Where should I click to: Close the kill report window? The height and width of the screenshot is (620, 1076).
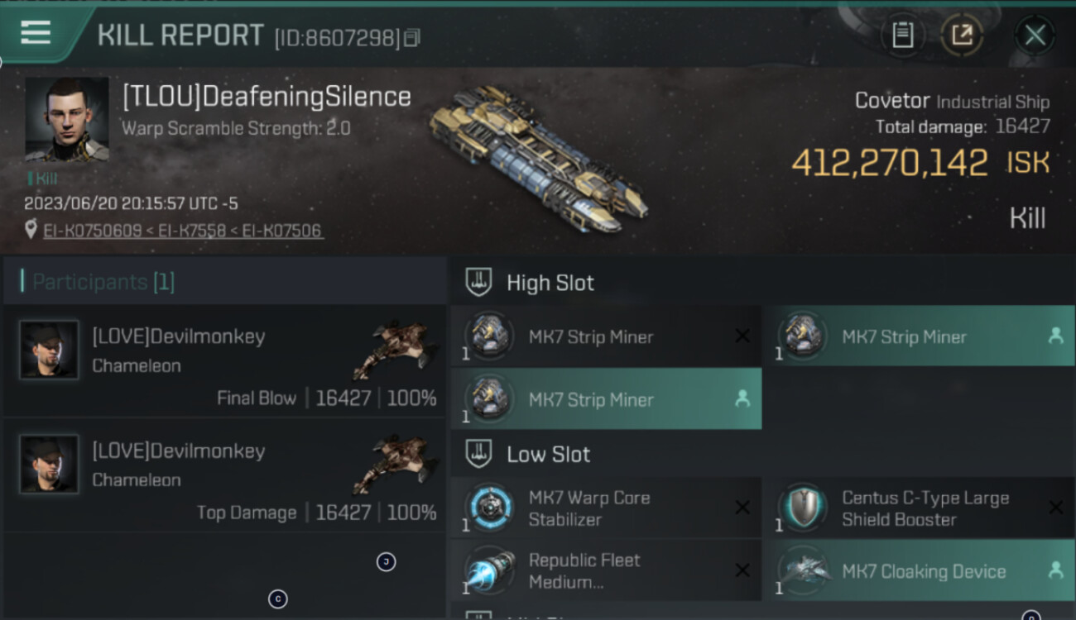pyautogui.click(x=1035, y=35)
